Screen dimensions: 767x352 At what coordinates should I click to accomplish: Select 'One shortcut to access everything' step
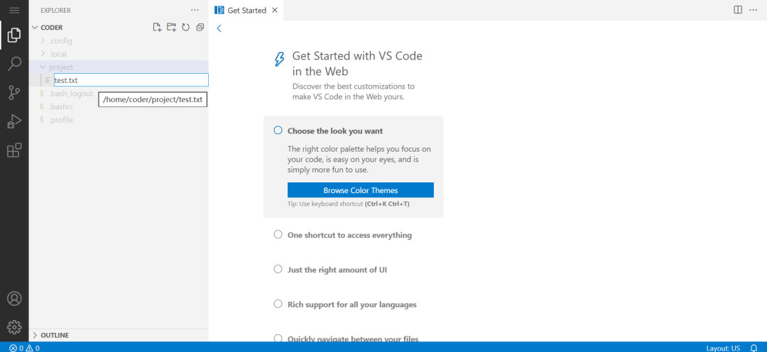coord(349,235)
